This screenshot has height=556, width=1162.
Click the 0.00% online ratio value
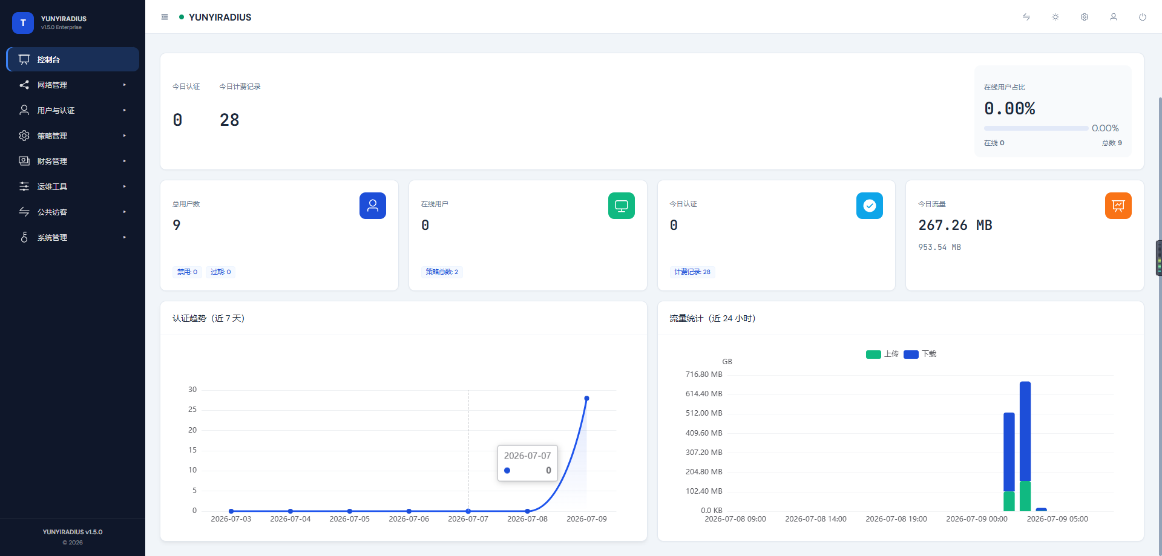click(1009, 109)
